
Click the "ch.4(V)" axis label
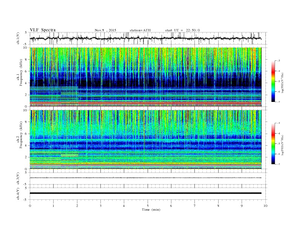[x=18, y=194]
